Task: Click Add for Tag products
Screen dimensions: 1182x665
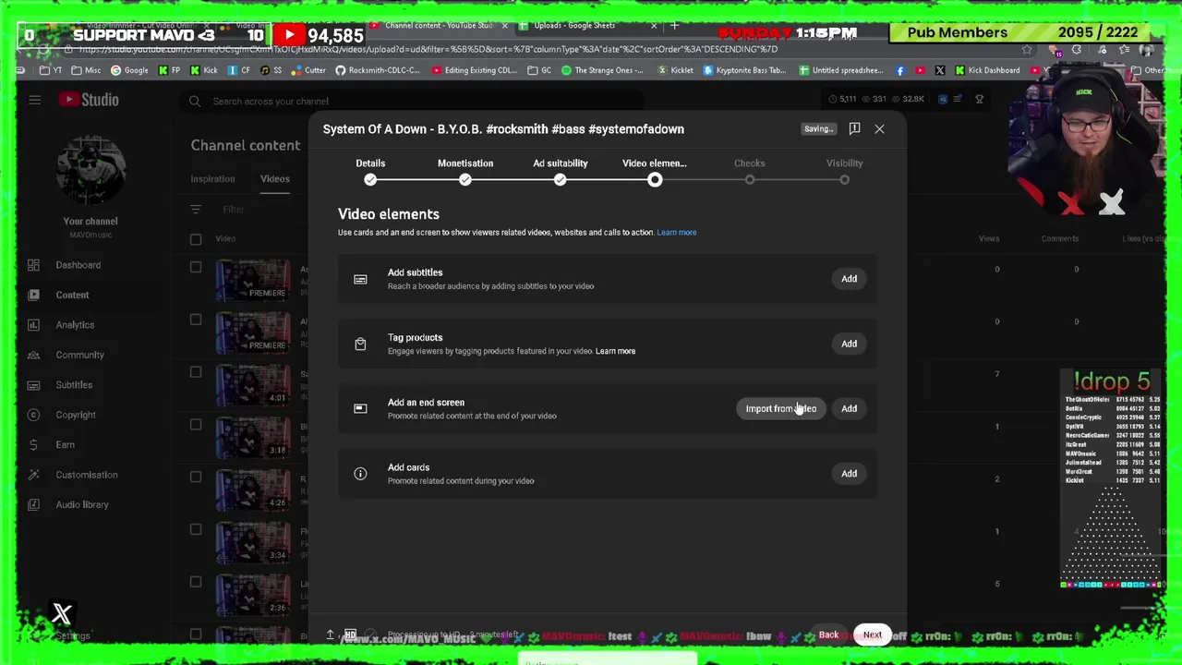Action: 849,344
